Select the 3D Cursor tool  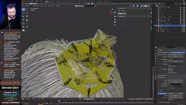coord(27,9)
